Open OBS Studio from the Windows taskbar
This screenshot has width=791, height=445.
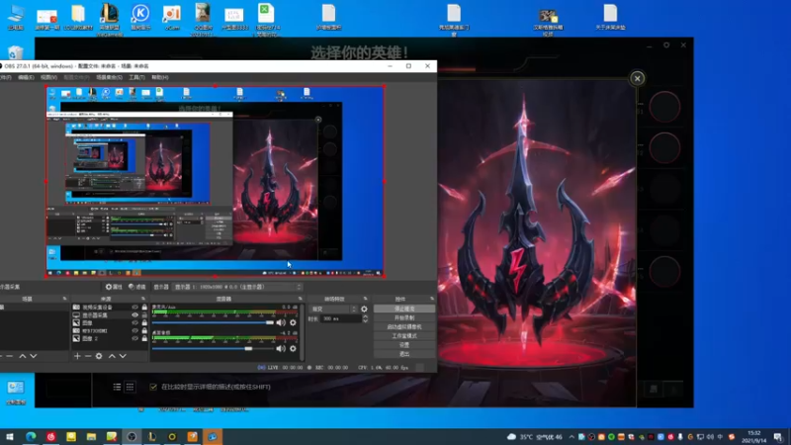[x=132, y=436]
